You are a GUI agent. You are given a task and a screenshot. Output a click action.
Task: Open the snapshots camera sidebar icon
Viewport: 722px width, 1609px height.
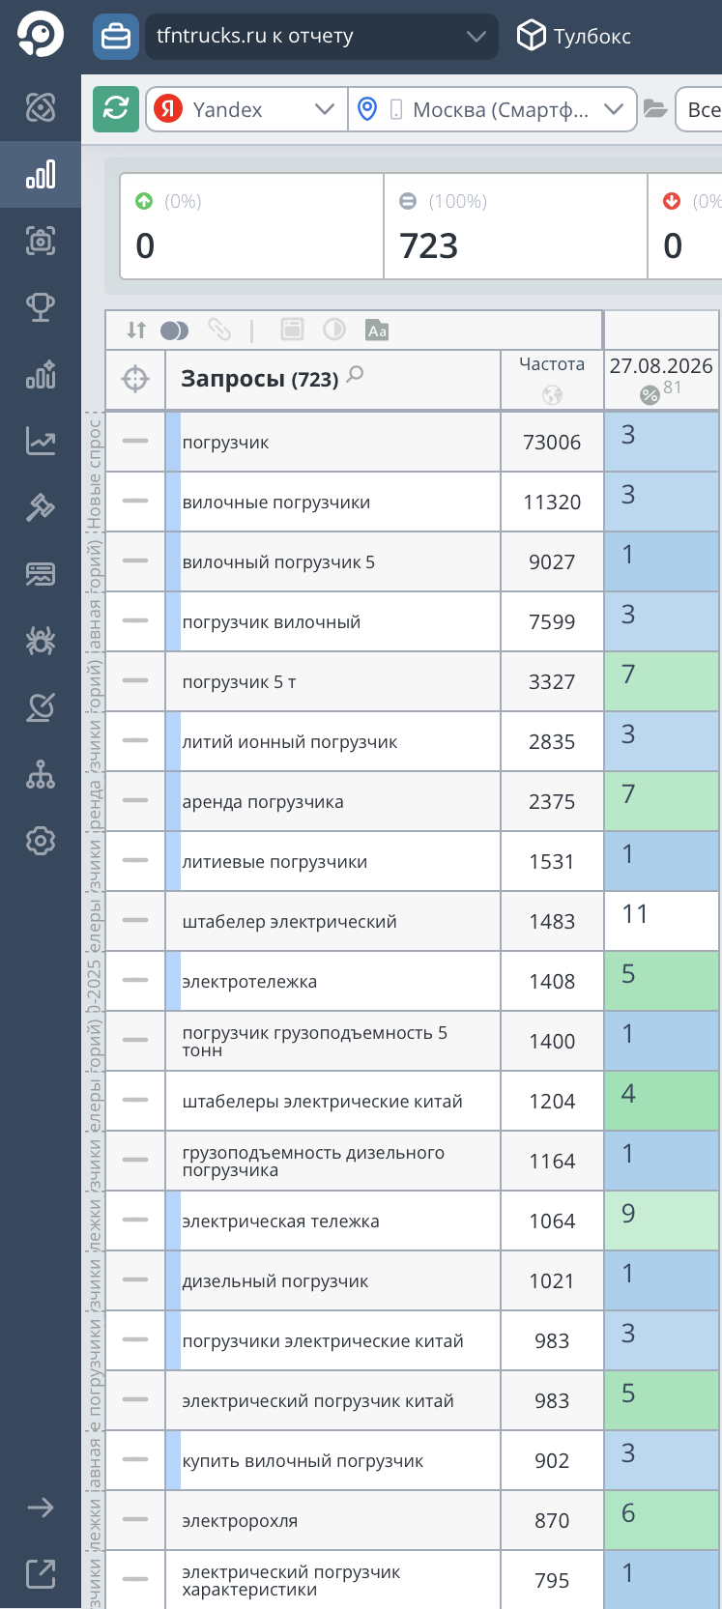click(41, 241)
